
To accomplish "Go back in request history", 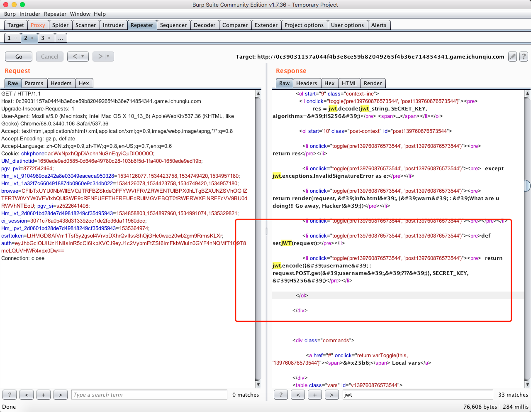I will point(75,56).
